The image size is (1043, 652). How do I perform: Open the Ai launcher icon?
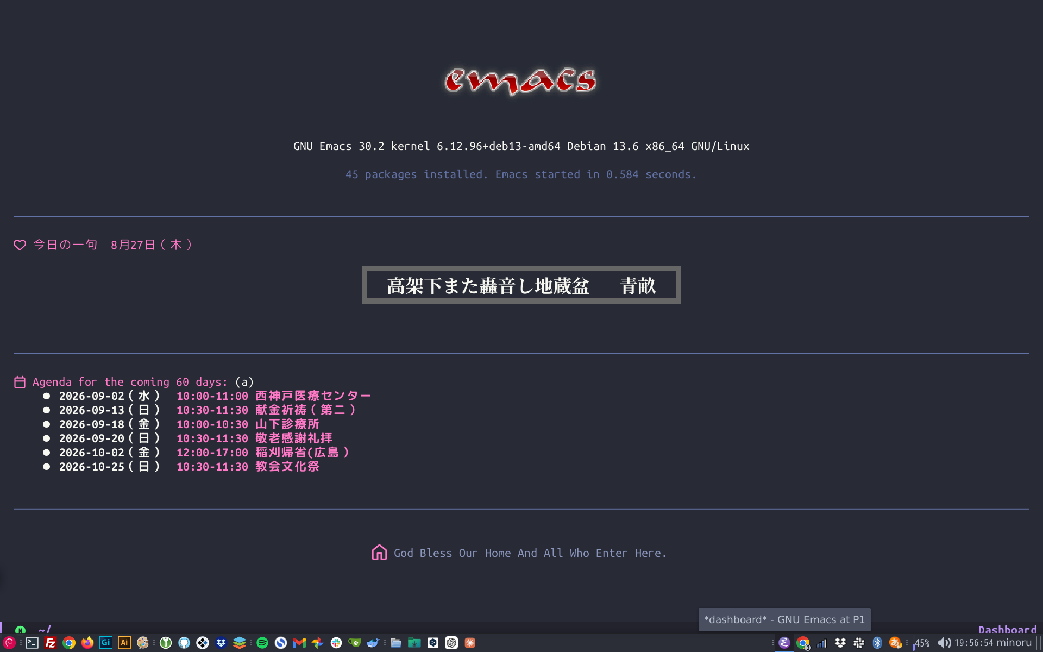124,643
